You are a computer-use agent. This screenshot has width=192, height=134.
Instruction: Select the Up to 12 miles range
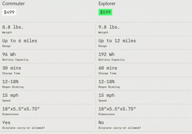[x=117, y=41]
